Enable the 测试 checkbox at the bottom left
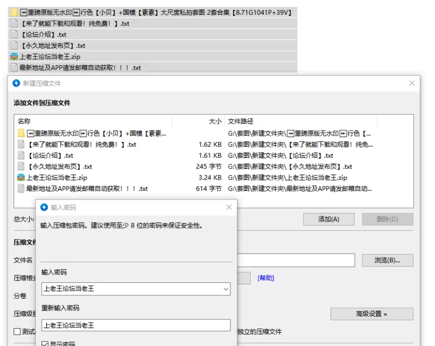Image resolution: width=435 pixels, height=346 pixels. point(17,331)
